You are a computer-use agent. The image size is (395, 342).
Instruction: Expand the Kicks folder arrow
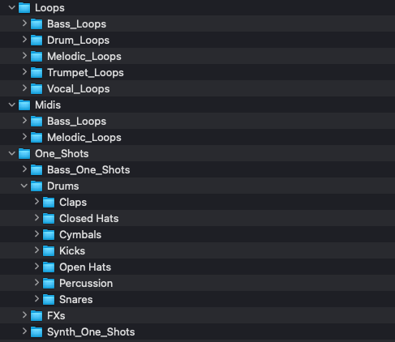(36, 250)
